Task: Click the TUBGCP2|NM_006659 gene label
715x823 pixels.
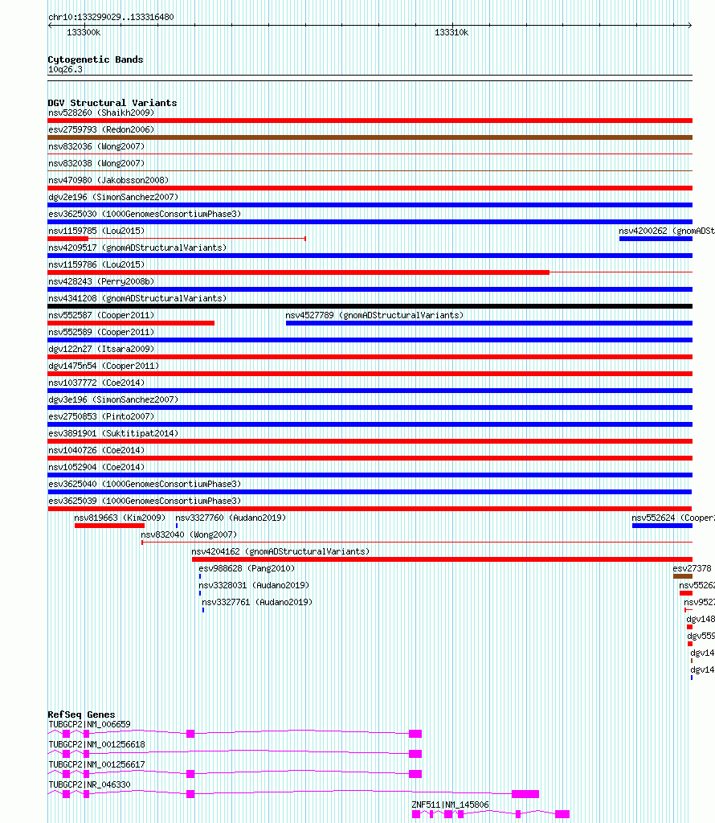Action: coord(89,724)
